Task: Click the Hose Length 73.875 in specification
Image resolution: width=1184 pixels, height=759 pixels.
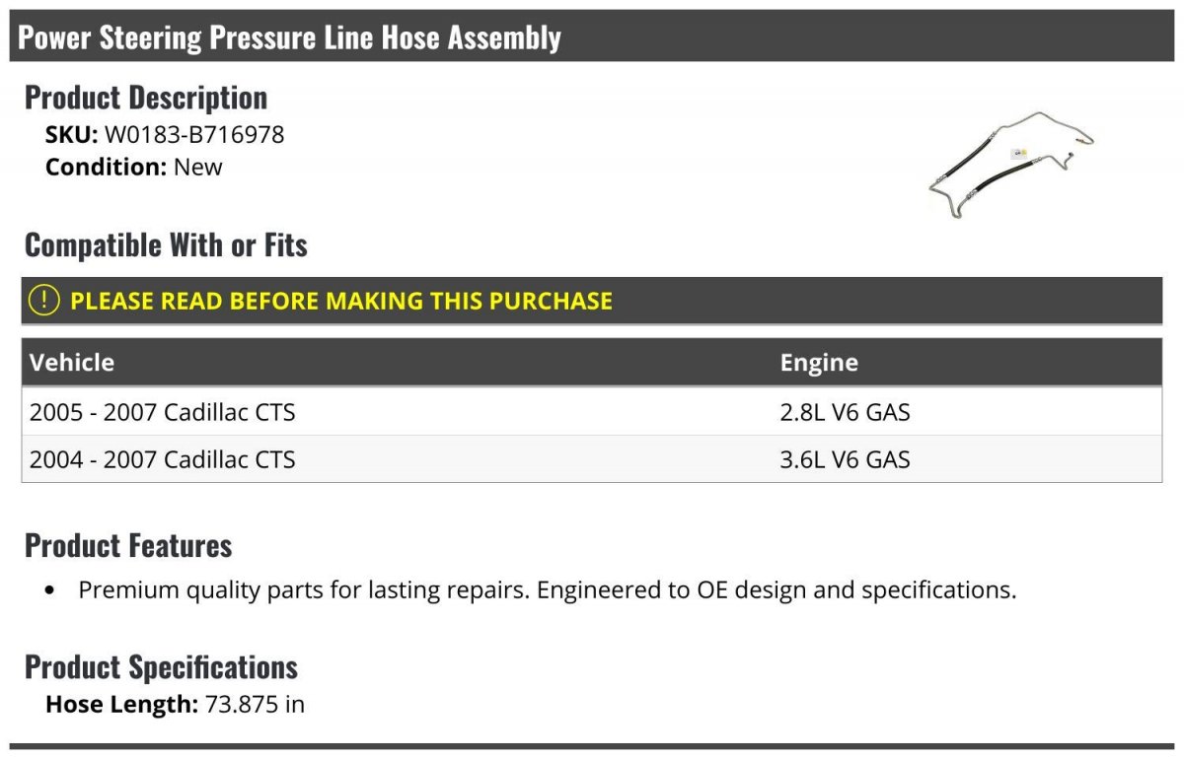Action: tap(176, 704)
